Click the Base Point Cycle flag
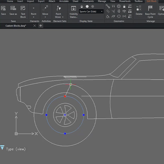This screenshot has width=164, height=164. [150, 8]
